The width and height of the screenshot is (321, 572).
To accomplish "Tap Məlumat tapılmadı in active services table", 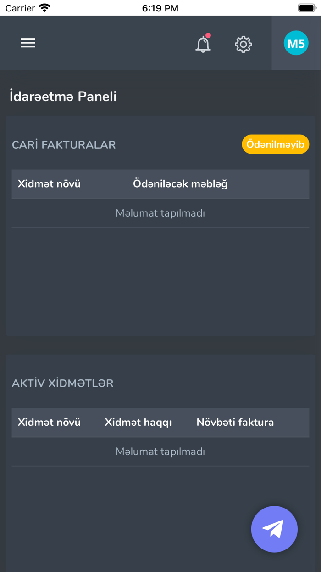I will [x=160, y=451].
